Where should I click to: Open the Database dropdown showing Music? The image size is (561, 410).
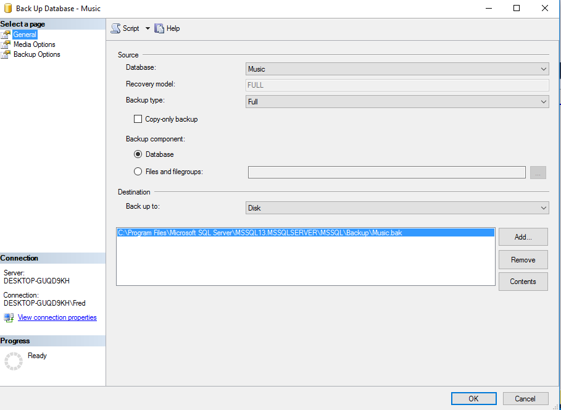[397, 69]
